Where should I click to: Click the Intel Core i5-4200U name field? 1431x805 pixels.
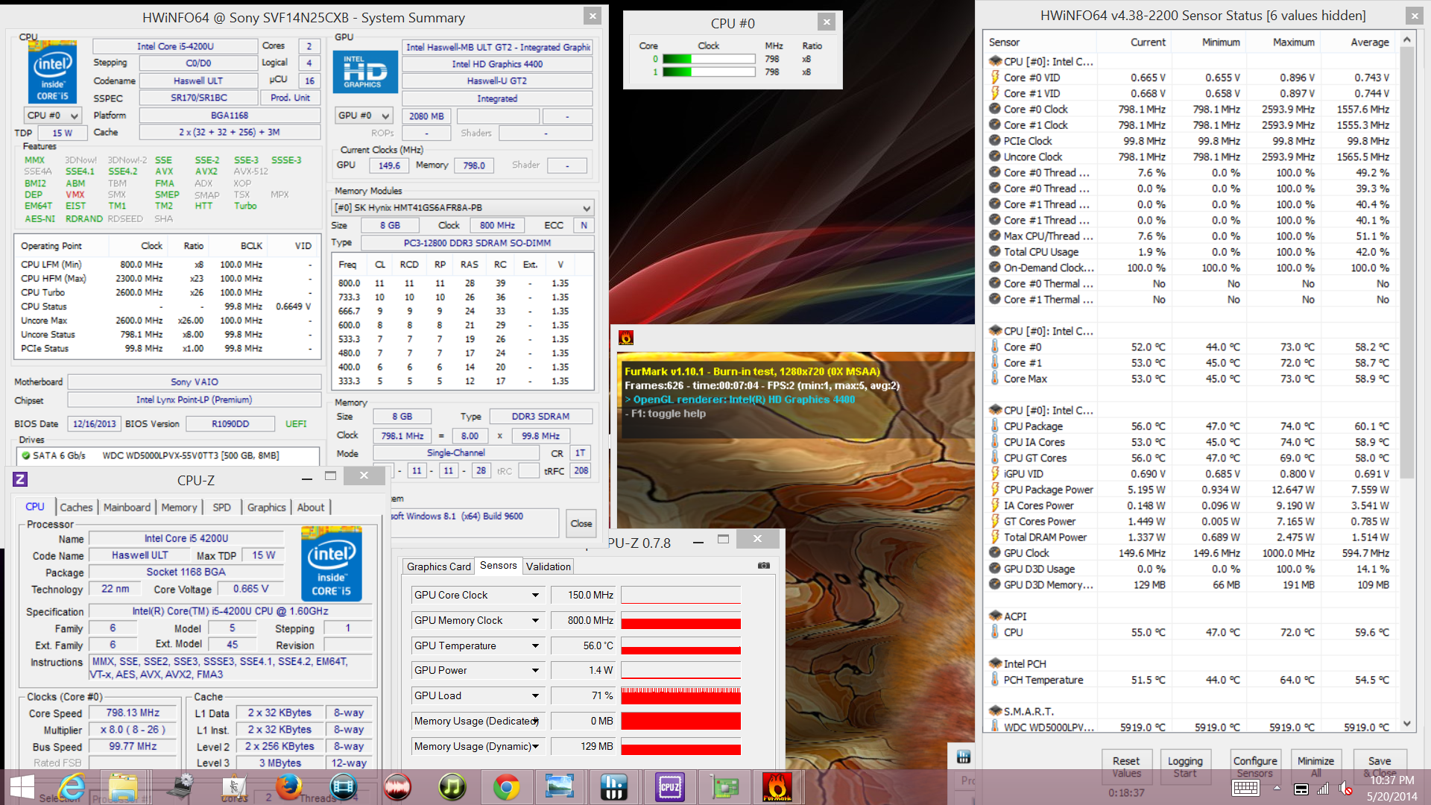pos(174,46)
